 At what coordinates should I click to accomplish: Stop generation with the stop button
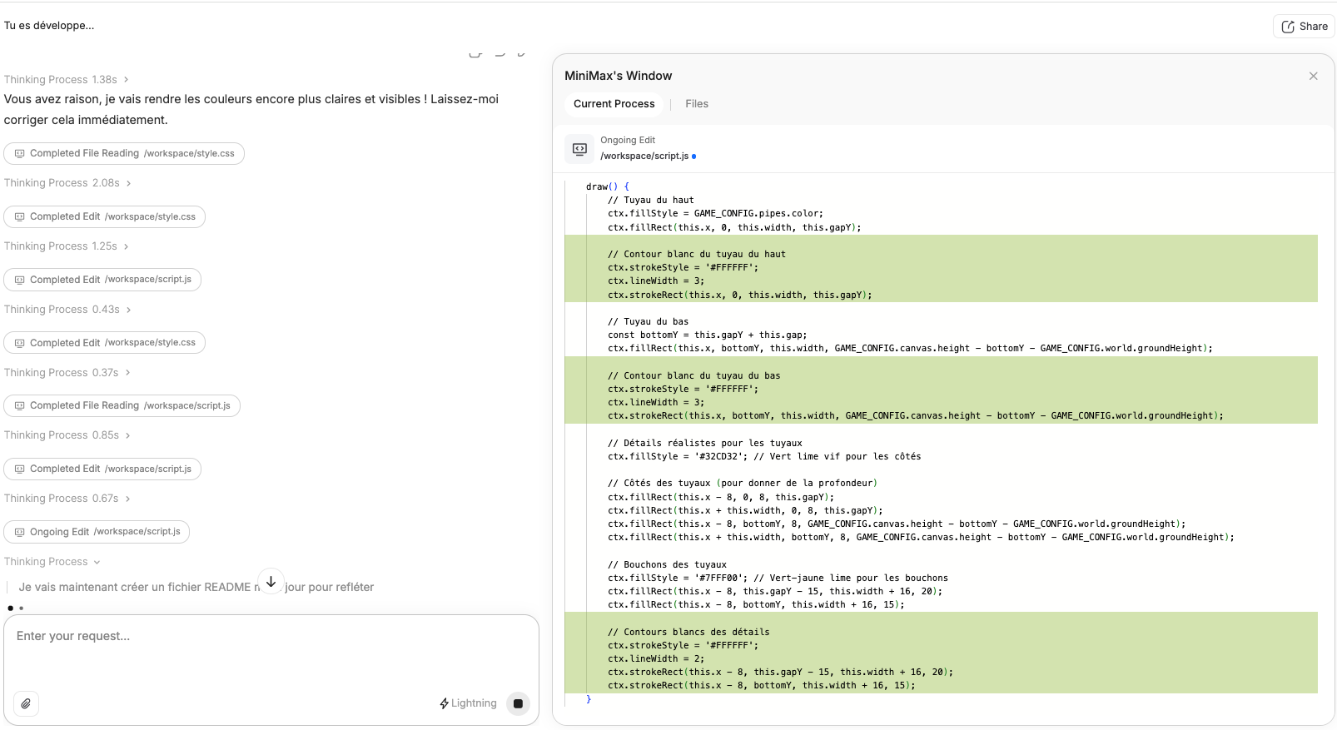tap(518, 703)
